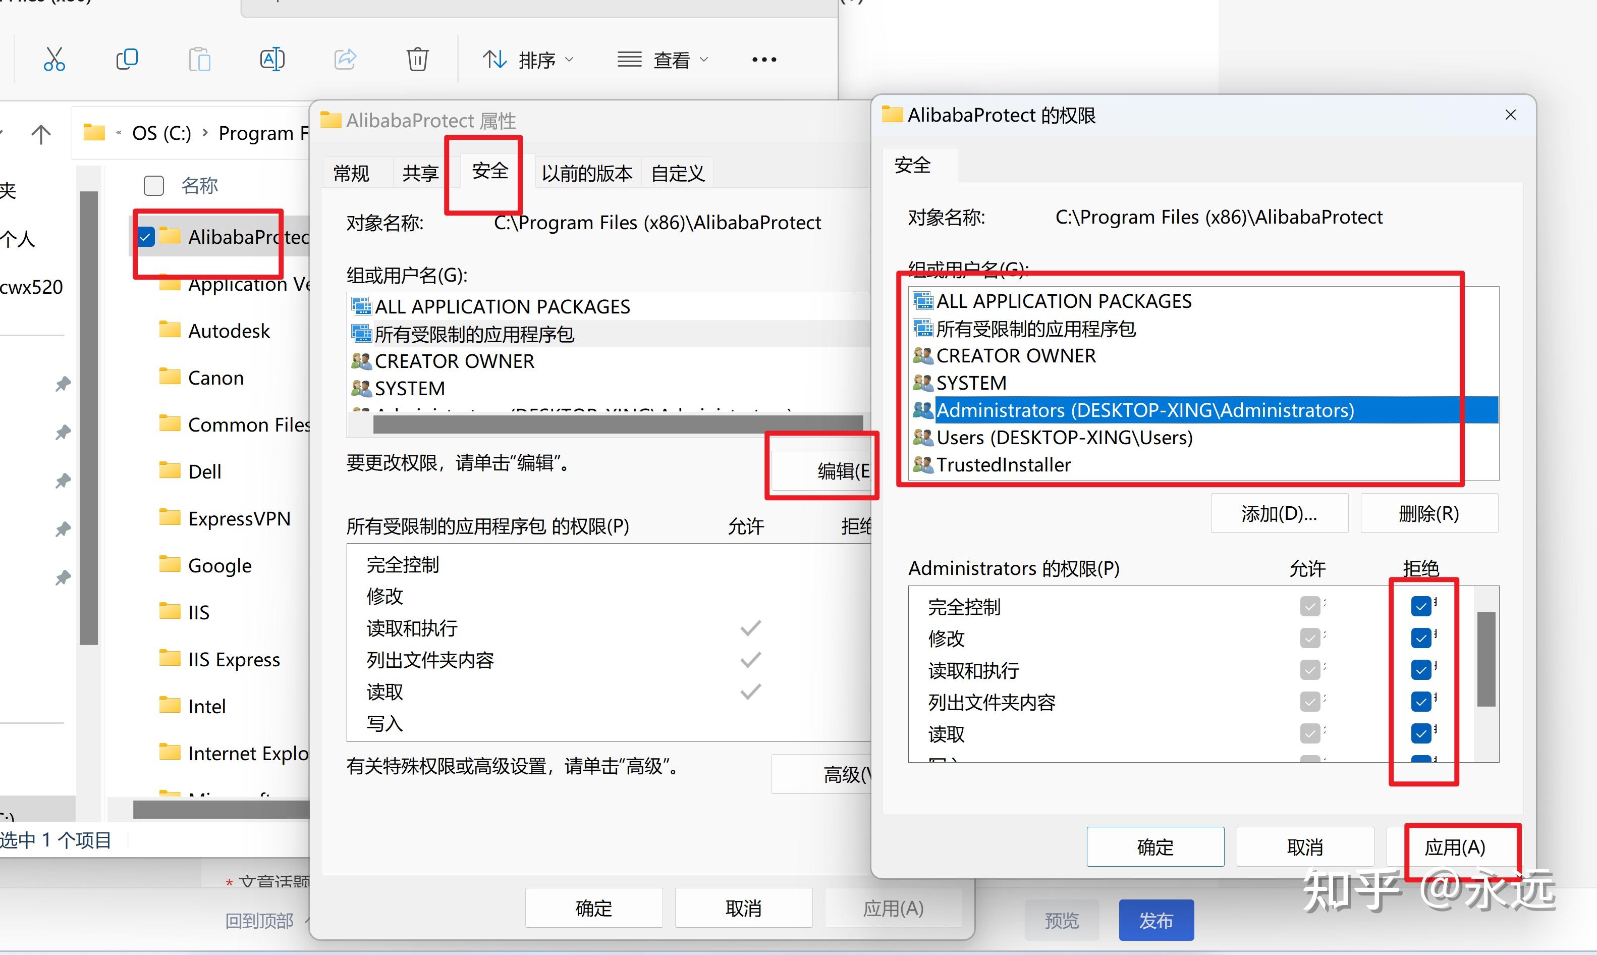Click 回到顶部 link in background page
The image size is (1597, 955).
point(259,921)
